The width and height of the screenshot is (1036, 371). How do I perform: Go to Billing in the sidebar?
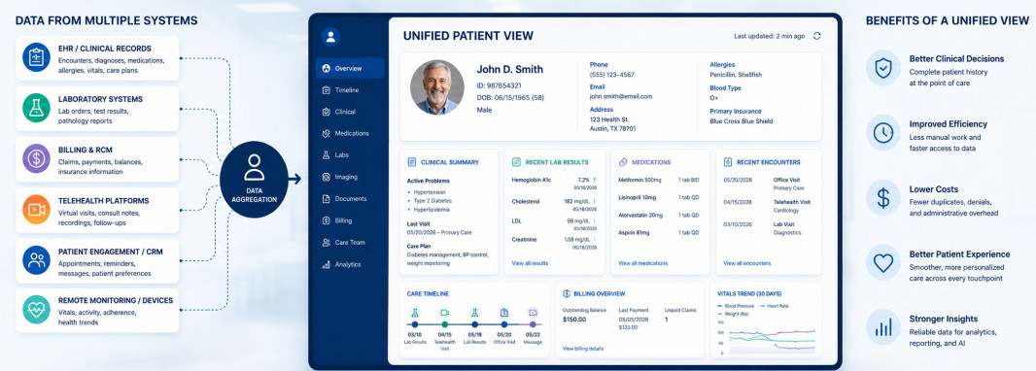[x=350, y=220]
